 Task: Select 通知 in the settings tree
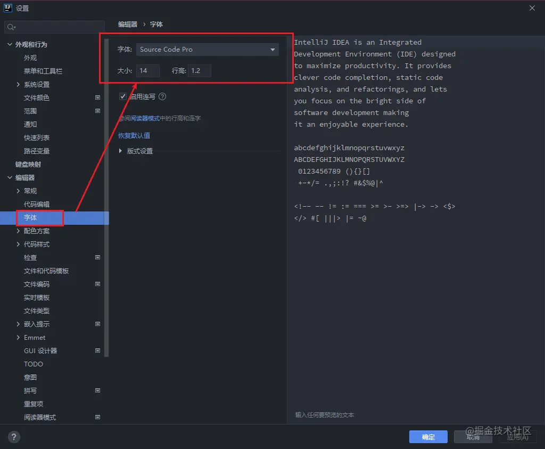[x=30, y=124]
